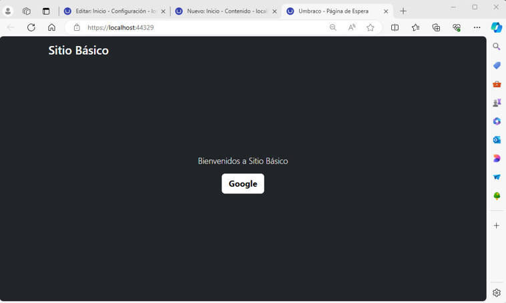This screenshot has width=506, height=303.
Task: Open the tab actions menu
Action: 46,11
